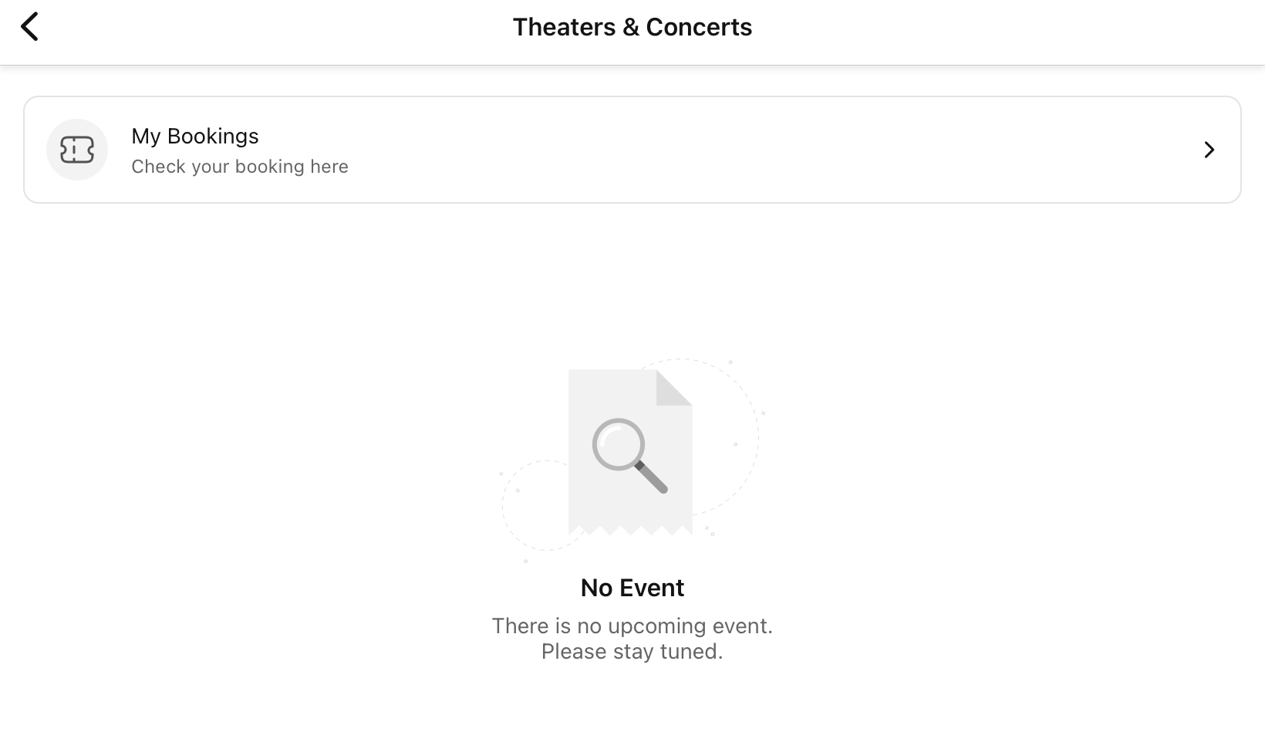This screenshot has width=1265, height=732.
Task: Click the small dashed circle left of the document
Action: click(536, 505)
